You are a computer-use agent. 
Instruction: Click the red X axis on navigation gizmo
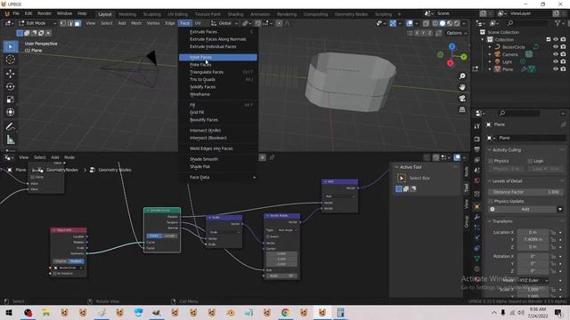tap(451, 63)
